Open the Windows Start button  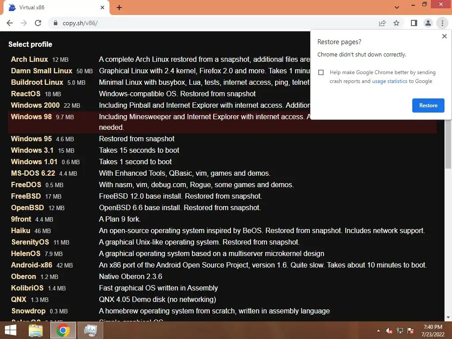point(11,330)
